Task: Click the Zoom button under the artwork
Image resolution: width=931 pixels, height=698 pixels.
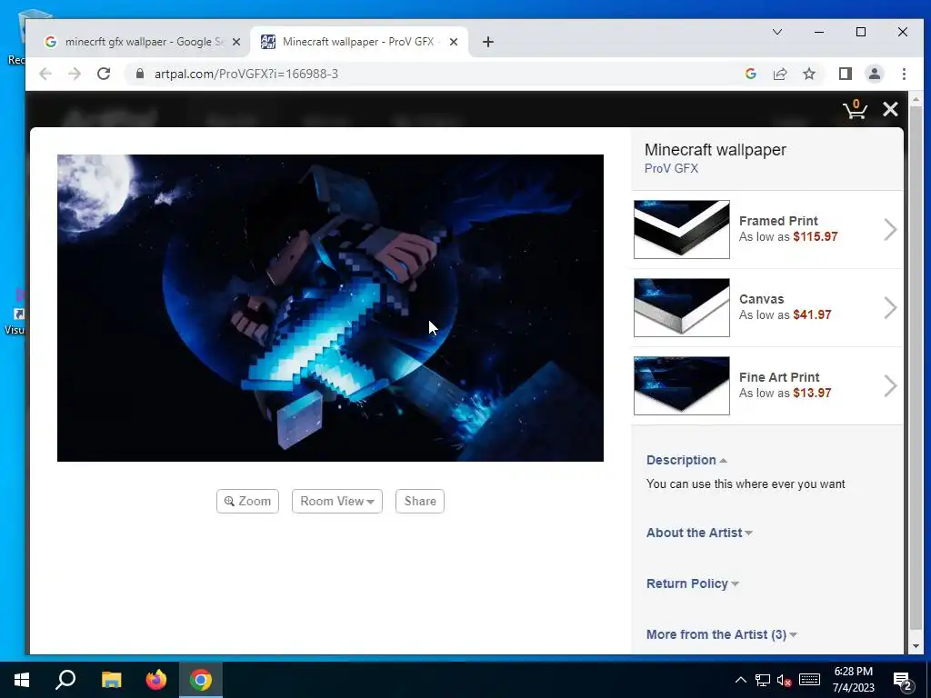Action: click(247, 501)
